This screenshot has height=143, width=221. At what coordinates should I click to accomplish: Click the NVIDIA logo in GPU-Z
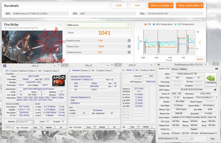211,79
